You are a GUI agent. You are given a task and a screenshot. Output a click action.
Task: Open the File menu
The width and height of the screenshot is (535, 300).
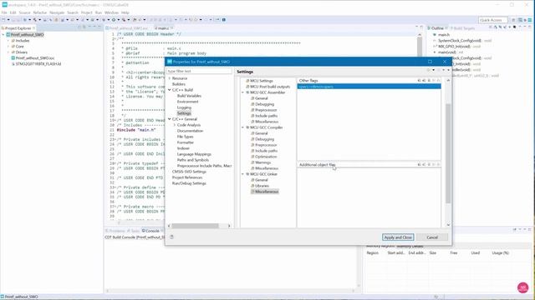tap(4, 12)
